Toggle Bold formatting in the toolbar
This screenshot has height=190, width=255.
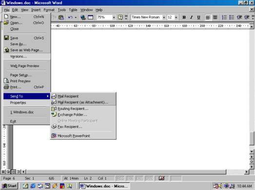pyautogui.click(x=184, y=17)
